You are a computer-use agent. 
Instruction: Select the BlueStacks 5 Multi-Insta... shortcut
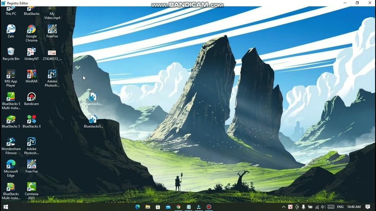pyautogui.click(x=11, y=101)
